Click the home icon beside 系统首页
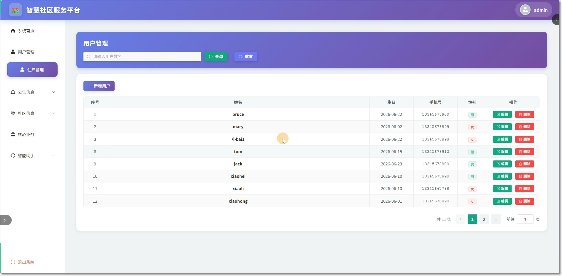The width and height of the screenshot is (562, 276). (x=13, y=31)
